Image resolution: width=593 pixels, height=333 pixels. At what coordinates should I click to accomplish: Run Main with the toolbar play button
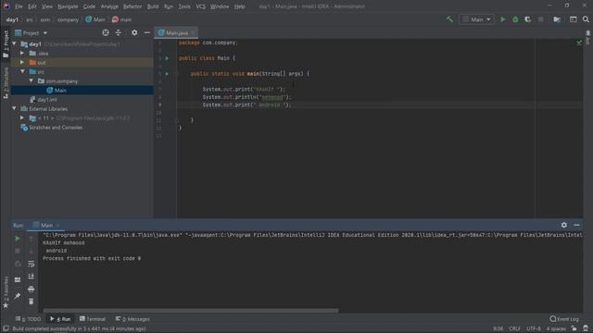point(503,19)
